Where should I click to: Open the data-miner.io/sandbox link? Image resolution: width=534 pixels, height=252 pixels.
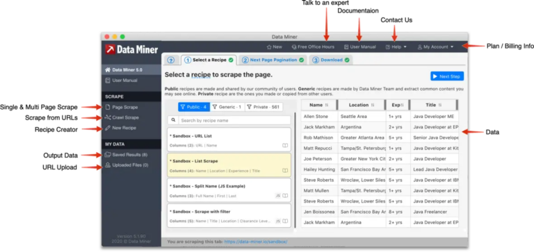coord(255,242)
